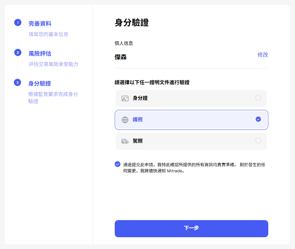Go to the 身分驗證 step in the sidebar
Image resolution: width=295 pixels, height=249 pixels.
(x=40, y=84)
